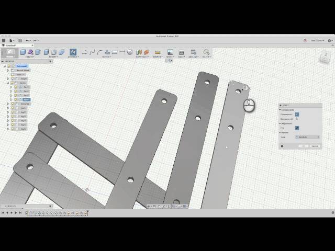Viewport: 335px width, 251px height.
Task: Select the Fillet modify icon
Action: coord(54,52)
